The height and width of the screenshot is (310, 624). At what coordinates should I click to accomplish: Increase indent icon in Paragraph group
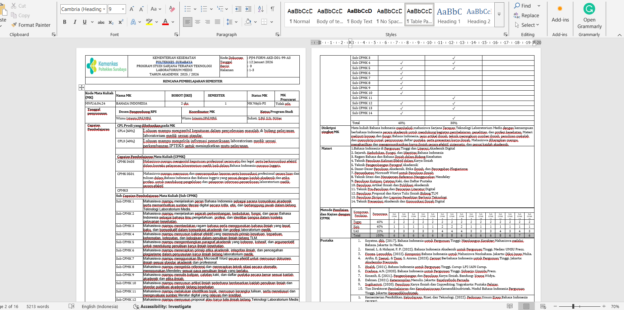(248, 9)
